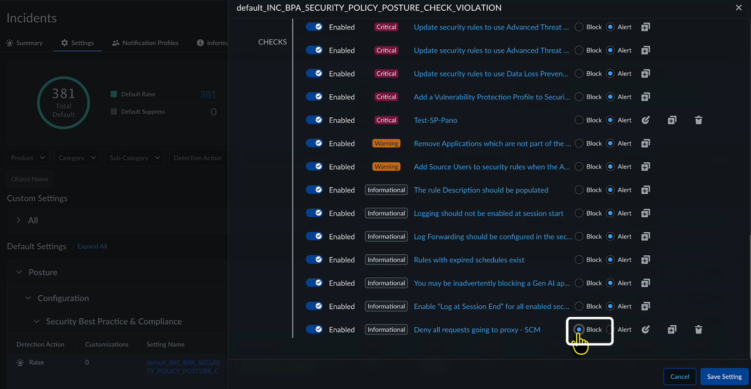Click trash icon for Deny all requests check

698,329
